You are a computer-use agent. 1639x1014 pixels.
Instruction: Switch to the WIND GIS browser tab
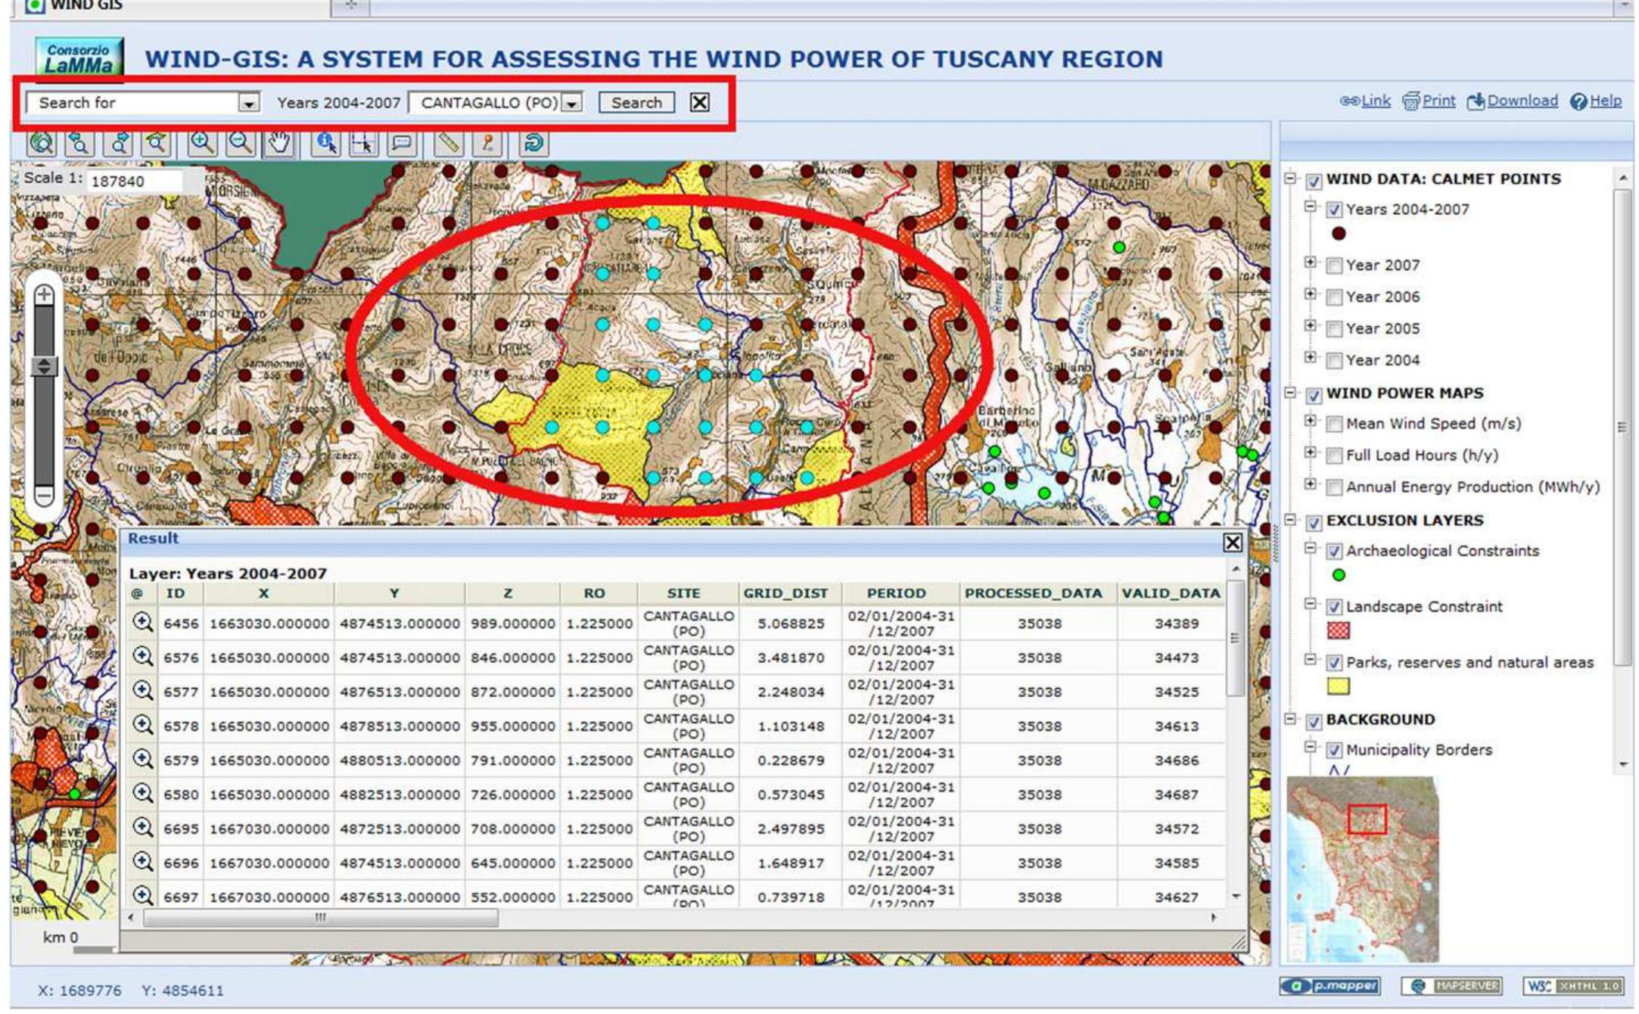[x=83, y=5]
